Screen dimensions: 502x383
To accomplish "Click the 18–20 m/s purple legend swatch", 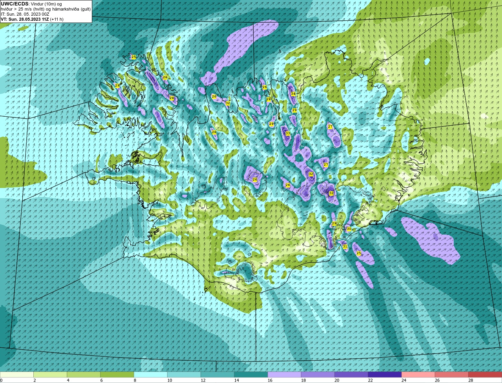I will coord(318,374).
